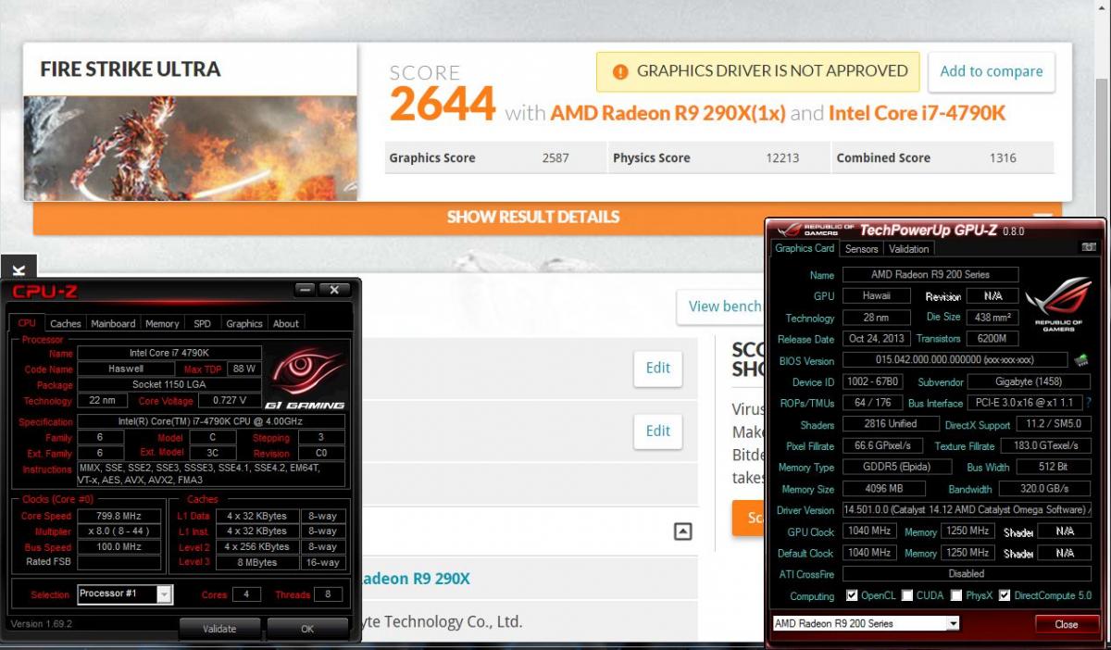The height and width of the screenshot is (650, 1111).
Task: Click the Shaders 2816 Unified field
Action: tap(890, 424)
